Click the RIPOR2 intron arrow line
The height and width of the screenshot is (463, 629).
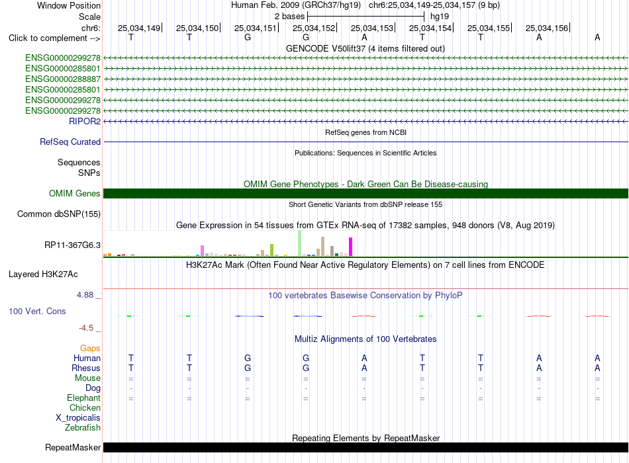[365, 121]
